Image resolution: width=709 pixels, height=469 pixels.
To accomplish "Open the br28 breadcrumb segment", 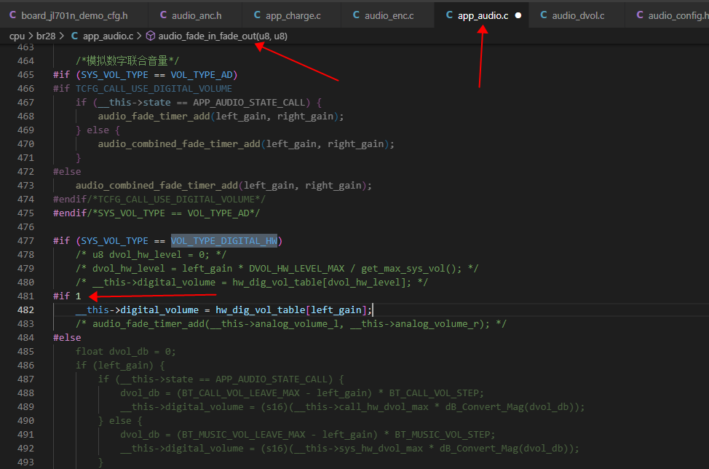I will [46, 36].
